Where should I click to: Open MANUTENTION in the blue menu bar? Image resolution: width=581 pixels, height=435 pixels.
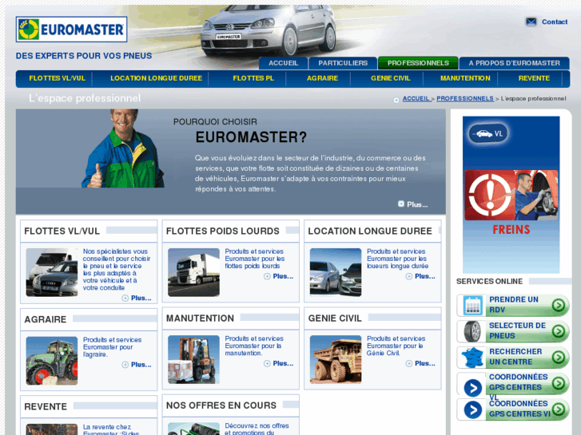(465, 78)
